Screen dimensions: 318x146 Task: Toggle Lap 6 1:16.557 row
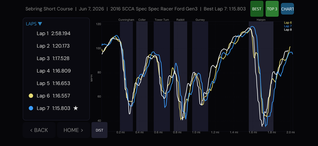pyautogui.click(x=49, y=96)
